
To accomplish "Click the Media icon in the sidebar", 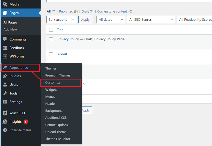I will [5, 4].
